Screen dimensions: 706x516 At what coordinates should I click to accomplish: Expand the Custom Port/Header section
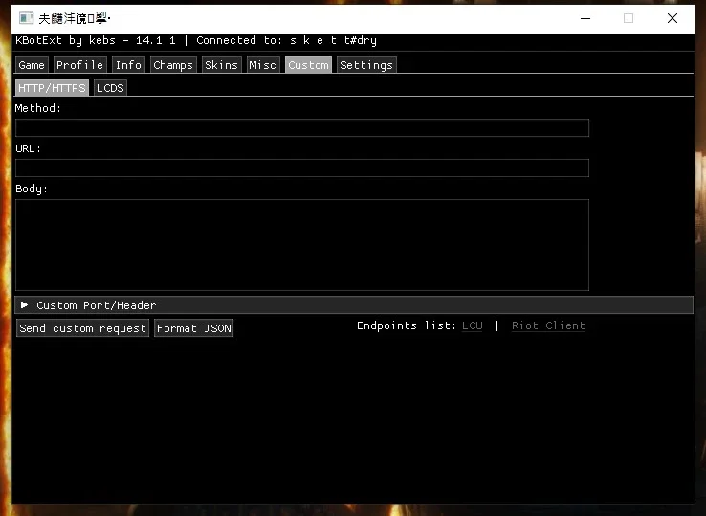coord(354,305)
